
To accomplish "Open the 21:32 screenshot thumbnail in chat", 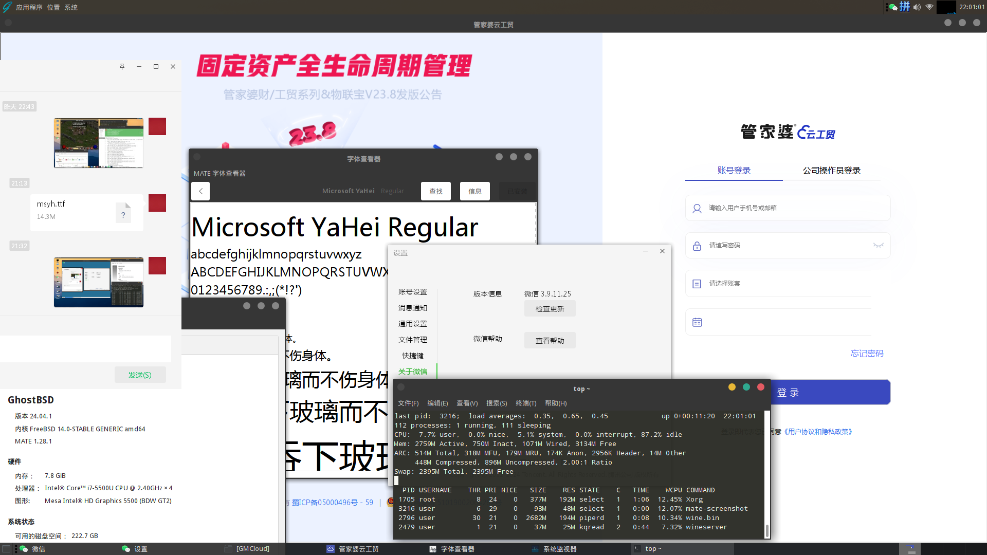I will tap(99, 282).
